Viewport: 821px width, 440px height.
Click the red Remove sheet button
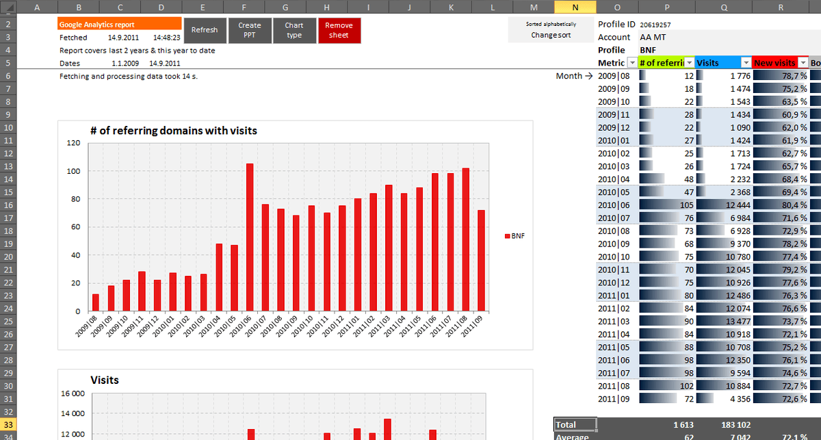click(x=339, y=30)
